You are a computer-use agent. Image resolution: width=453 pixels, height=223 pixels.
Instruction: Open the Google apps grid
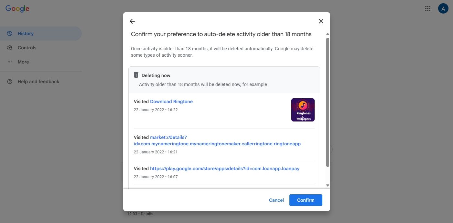(x=428, y=9)
